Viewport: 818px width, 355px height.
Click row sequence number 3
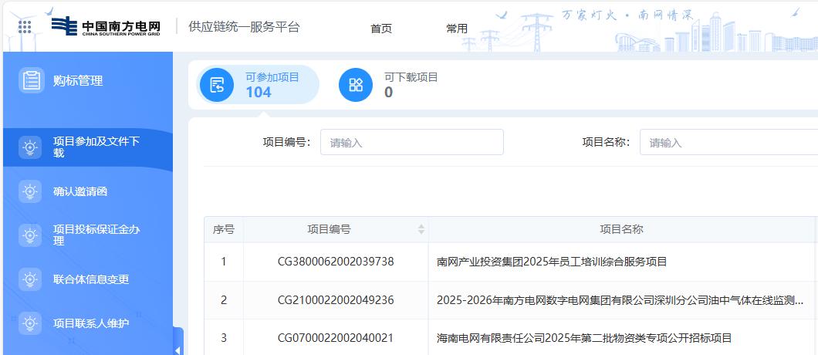(223, 338)
